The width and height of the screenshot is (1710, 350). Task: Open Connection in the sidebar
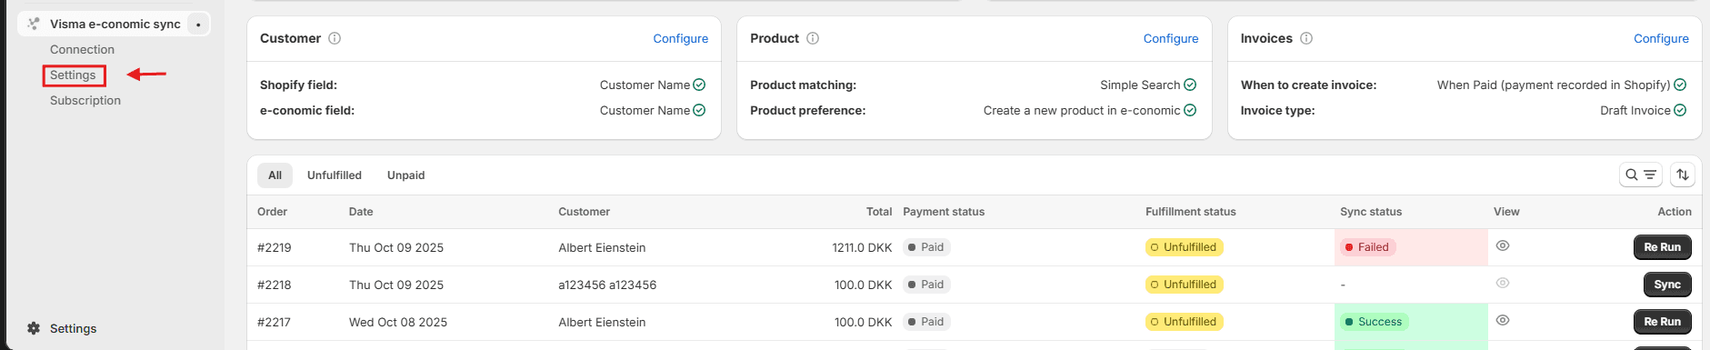click(82, 50)
